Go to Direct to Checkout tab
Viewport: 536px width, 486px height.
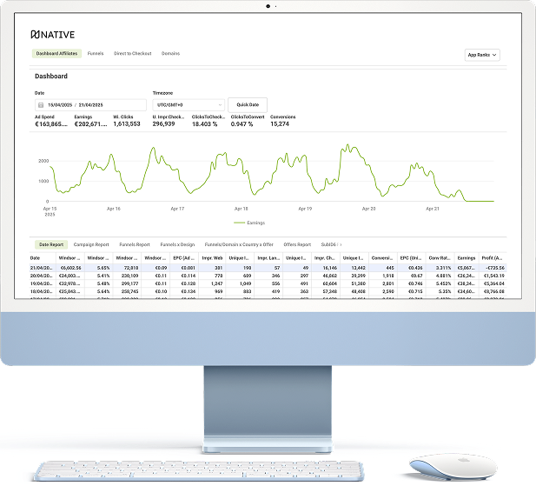pyautogui.click(x=133, y=54)
